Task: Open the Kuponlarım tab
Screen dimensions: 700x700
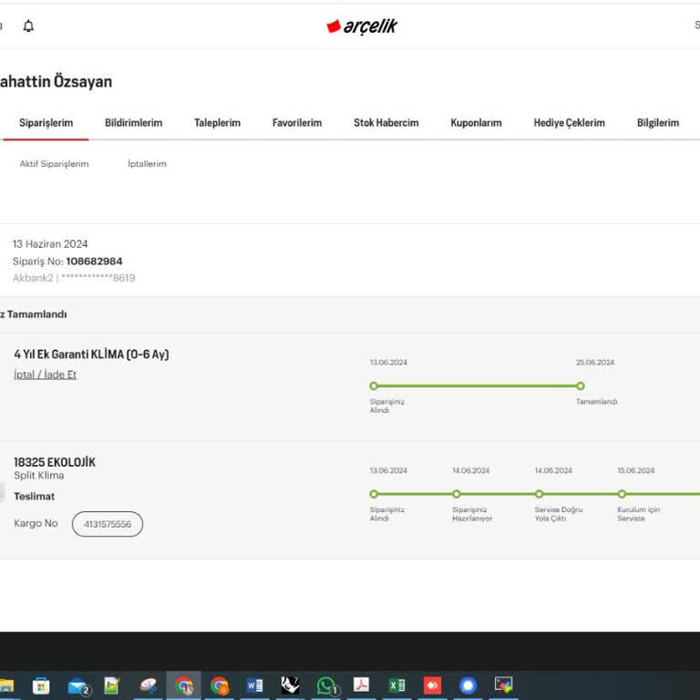Action: [x=476, y=123]
